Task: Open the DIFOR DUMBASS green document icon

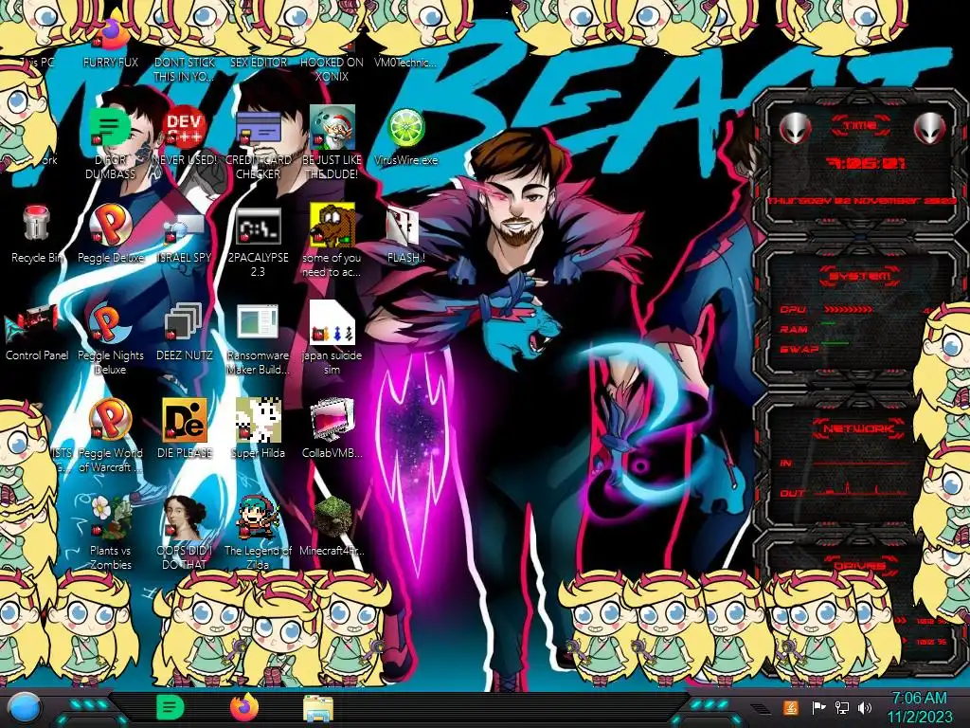Action: 110,128
